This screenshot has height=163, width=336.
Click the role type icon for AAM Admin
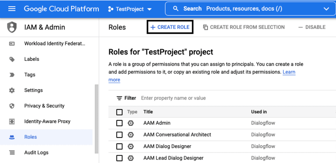(131, 123)
